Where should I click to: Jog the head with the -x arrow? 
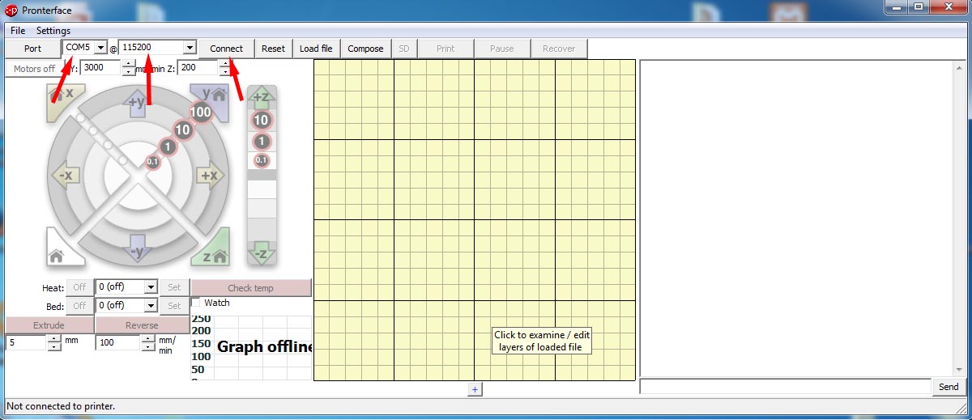tap(66, 175)
